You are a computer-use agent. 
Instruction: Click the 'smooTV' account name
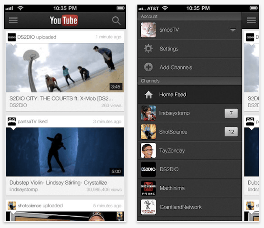click(169, 30)
